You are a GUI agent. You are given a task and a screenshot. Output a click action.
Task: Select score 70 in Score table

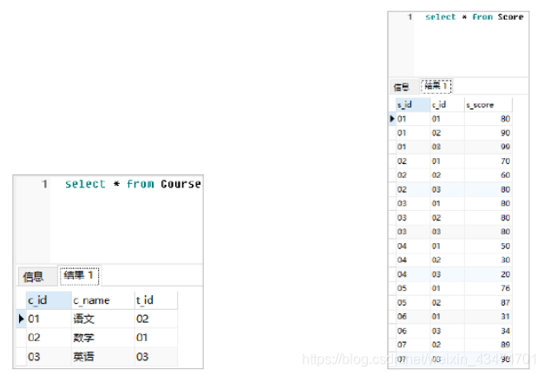[x=488, y=161]
